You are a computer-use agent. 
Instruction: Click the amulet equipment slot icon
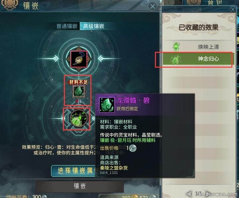(79, 59)
